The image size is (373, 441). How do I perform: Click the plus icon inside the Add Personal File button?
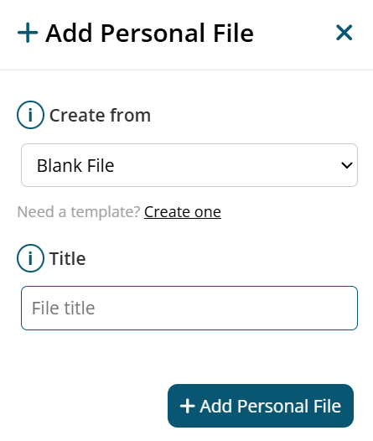[x=187, y=406]
